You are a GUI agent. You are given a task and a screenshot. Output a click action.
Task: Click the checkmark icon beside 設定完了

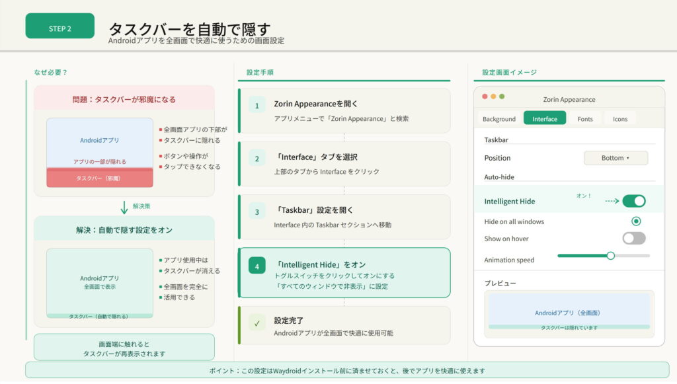[x=257, y=324]
